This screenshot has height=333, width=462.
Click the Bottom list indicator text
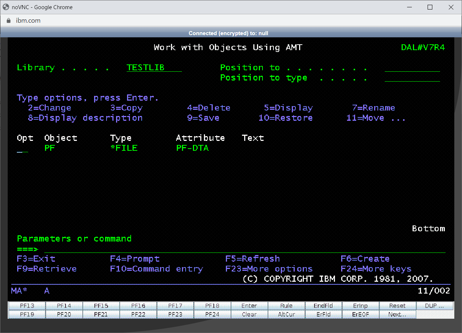(x=429, y=229)
